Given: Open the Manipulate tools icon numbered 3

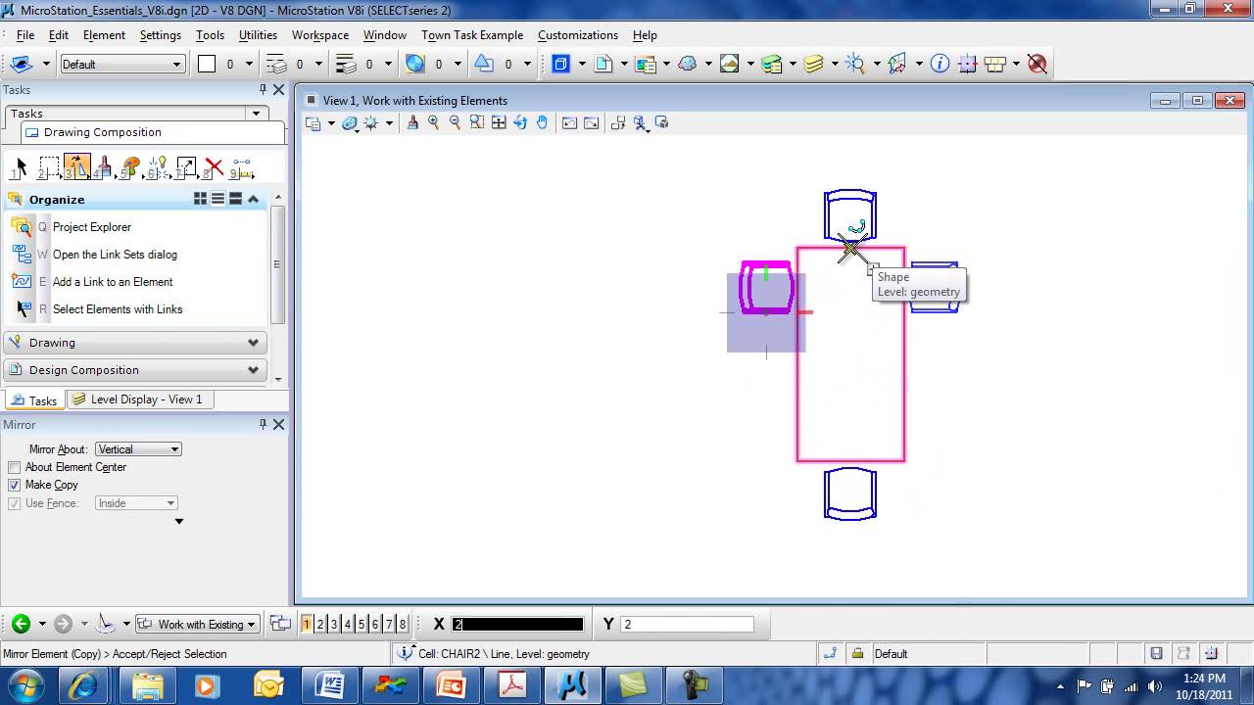Looking at the screenshot, I should (x=77, y=168).
